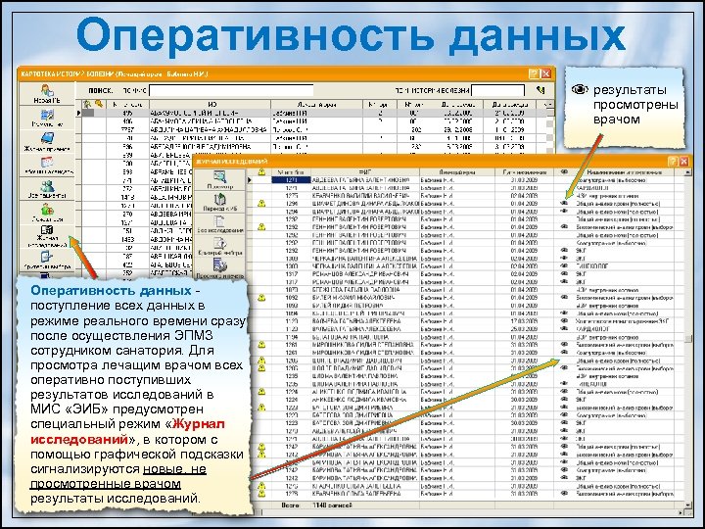Viewport: 705px width, 529px height.
Task: Select row number 7757 in card index
Action: pyautogui.click(x=127, y=129)
